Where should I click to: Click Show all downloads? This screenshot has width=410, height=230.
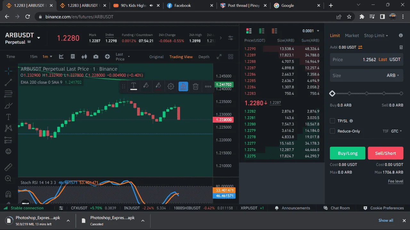(x=386, y=220)
